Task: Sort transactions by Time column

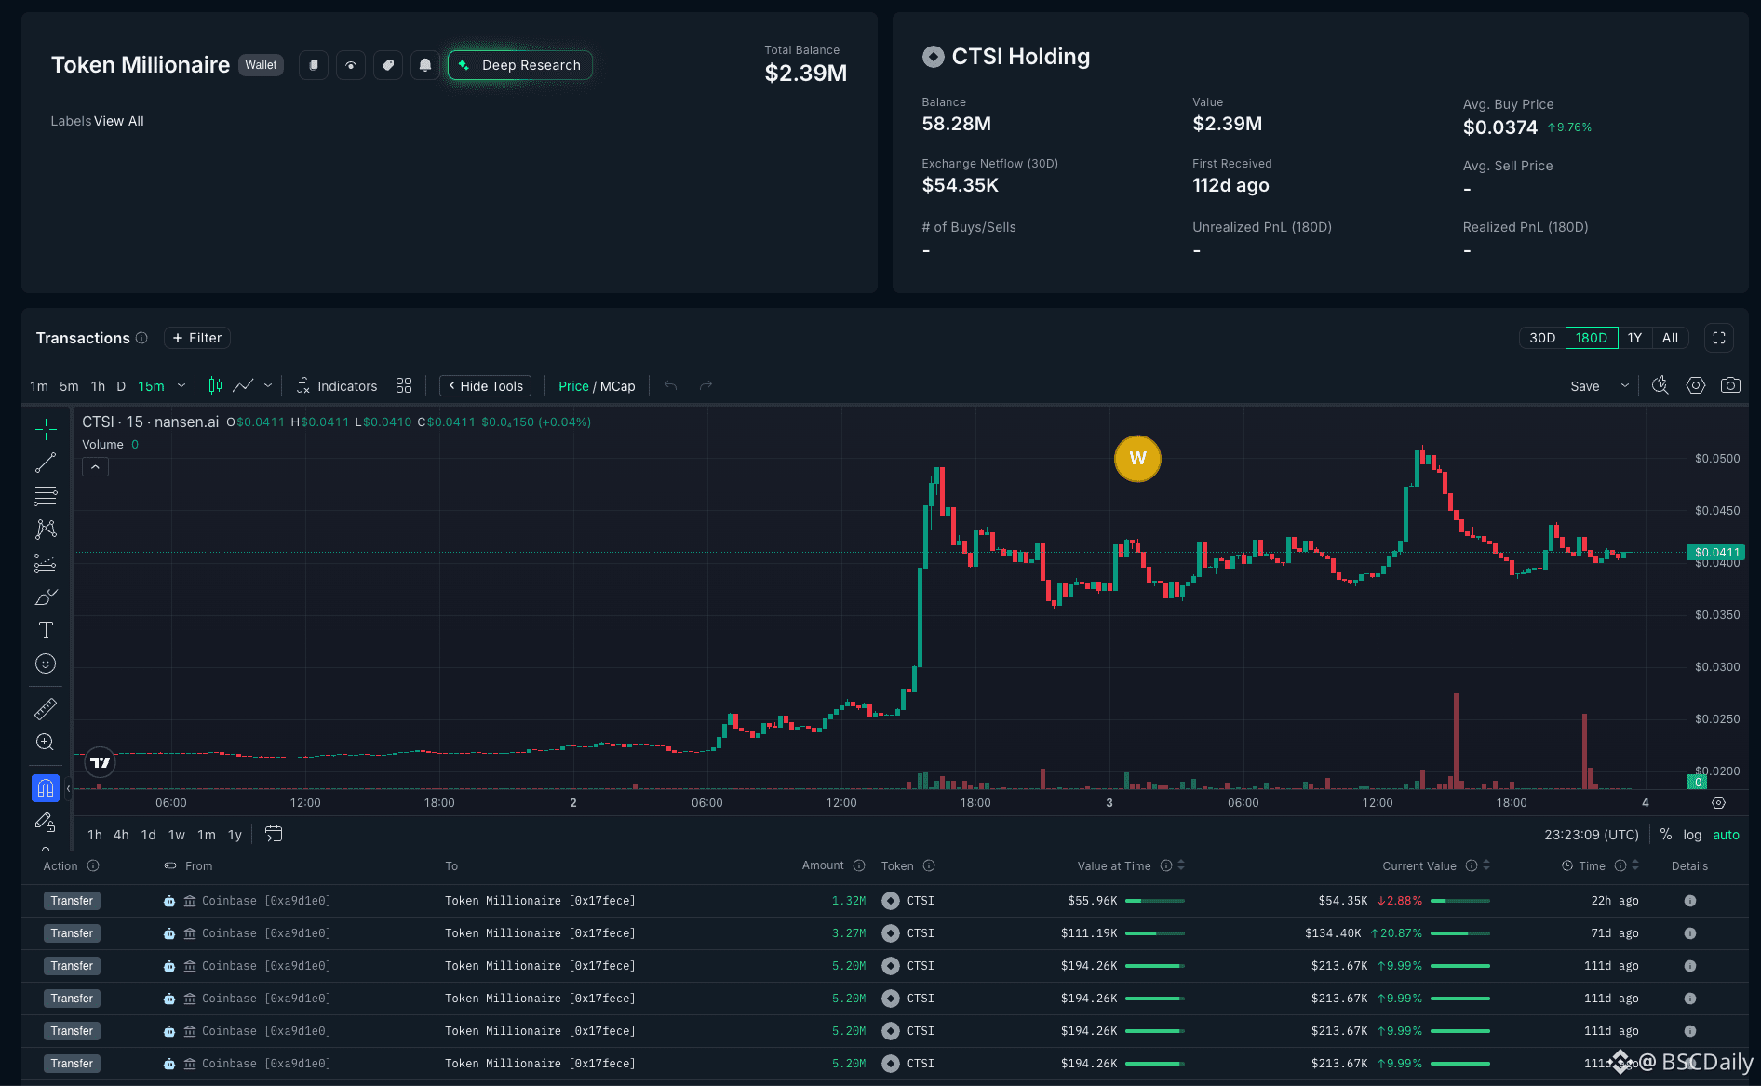Action: [1635, 865]
